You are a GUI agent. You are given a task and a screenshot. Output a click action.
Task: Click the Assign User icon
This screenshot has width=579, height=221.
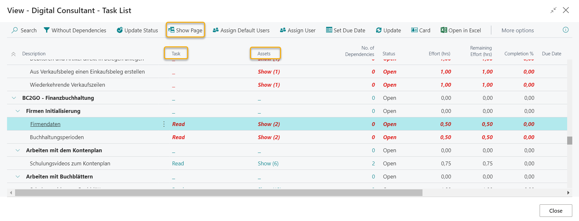coord(283,30)
